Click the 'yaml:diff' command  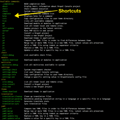click(7, 109)
